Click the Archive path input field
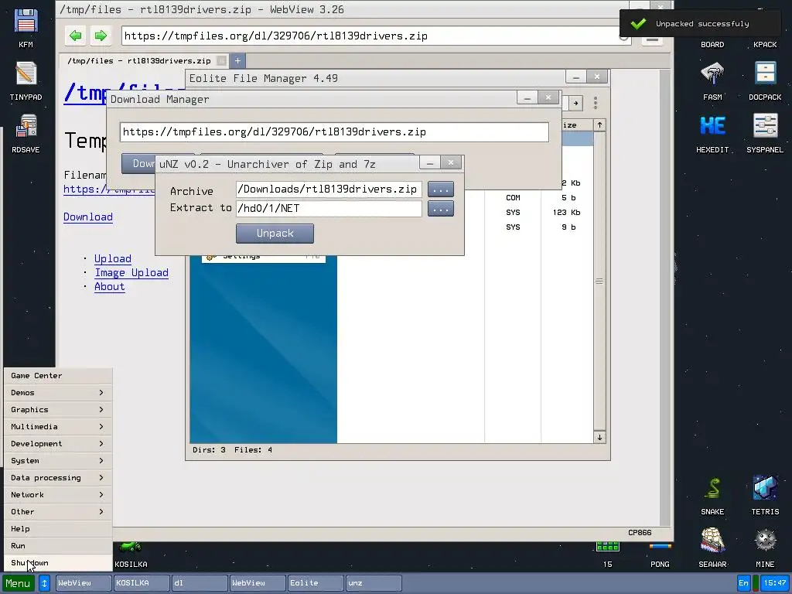Viewport: 792px width, 594px height. [x=329, y=189]
